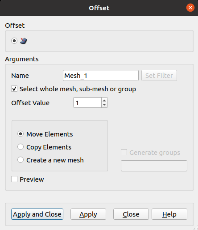Screen dimensions: 198x230
Task: Decrease Offset Value with down arrow
Action: pos(104,105)
